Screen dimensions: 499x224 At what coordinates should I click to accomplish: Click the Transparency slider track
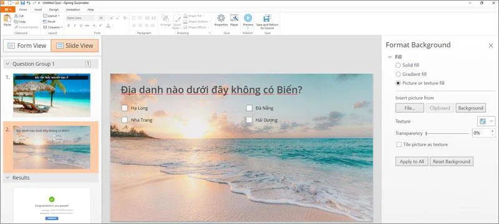point(447,134)
